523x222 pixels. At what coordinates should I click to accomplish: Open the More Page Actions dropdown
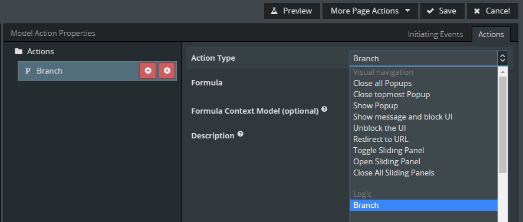click(x=370, y=11)
